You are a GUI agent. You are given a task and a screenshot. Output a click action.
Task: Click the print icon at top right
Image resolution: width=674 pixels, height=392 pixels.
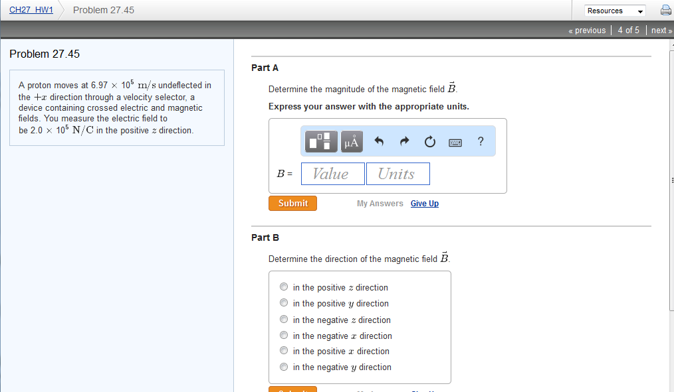pos(665,10)
